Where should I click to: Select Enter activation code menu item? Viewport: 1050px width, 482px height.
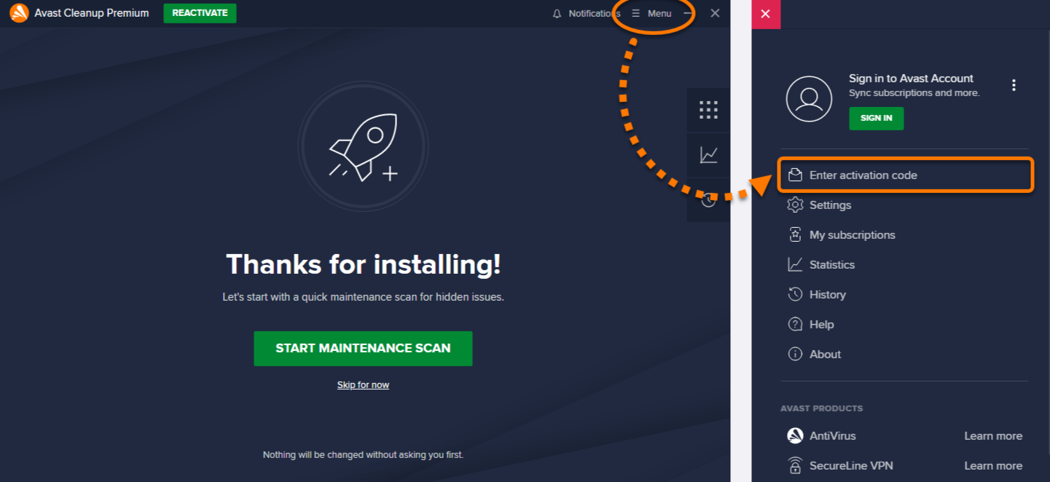coord(906,175)
